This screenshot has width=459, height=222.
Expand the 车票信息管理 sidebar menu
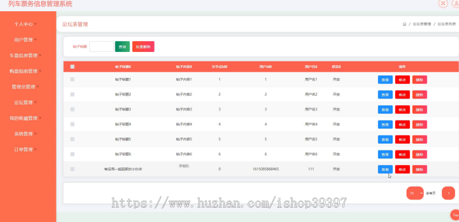(x=25, y=55)
